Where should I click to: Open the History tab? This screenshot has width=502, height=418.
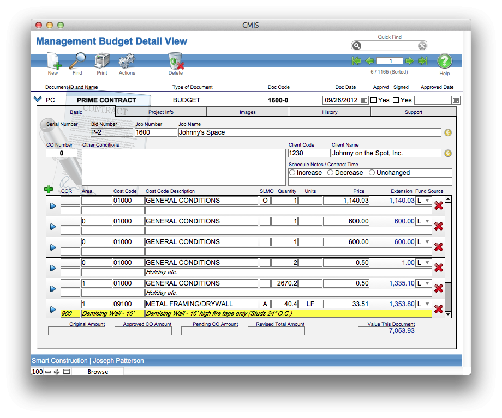(330, 112)
